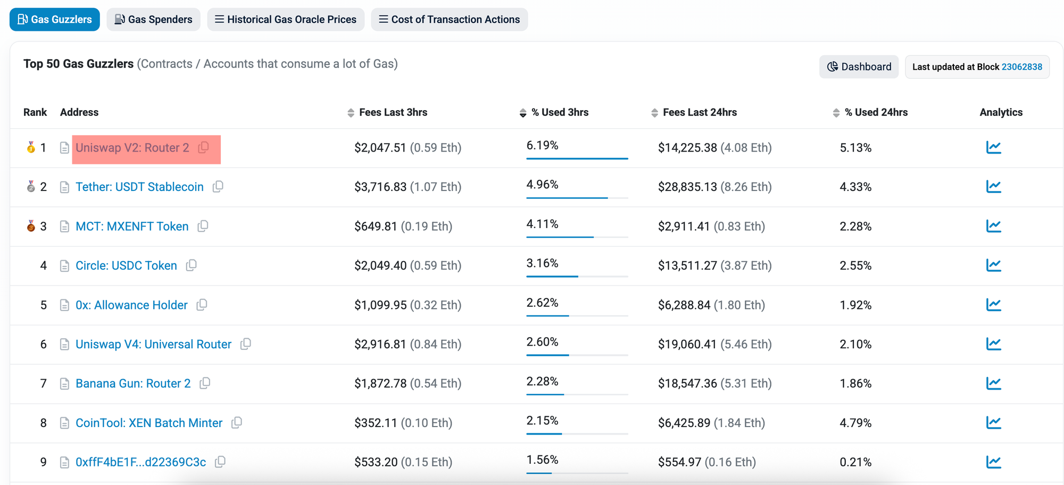
Task: Copy the Circle: USDC Token address
Action: pyautogui.click(x=191, y=265)
